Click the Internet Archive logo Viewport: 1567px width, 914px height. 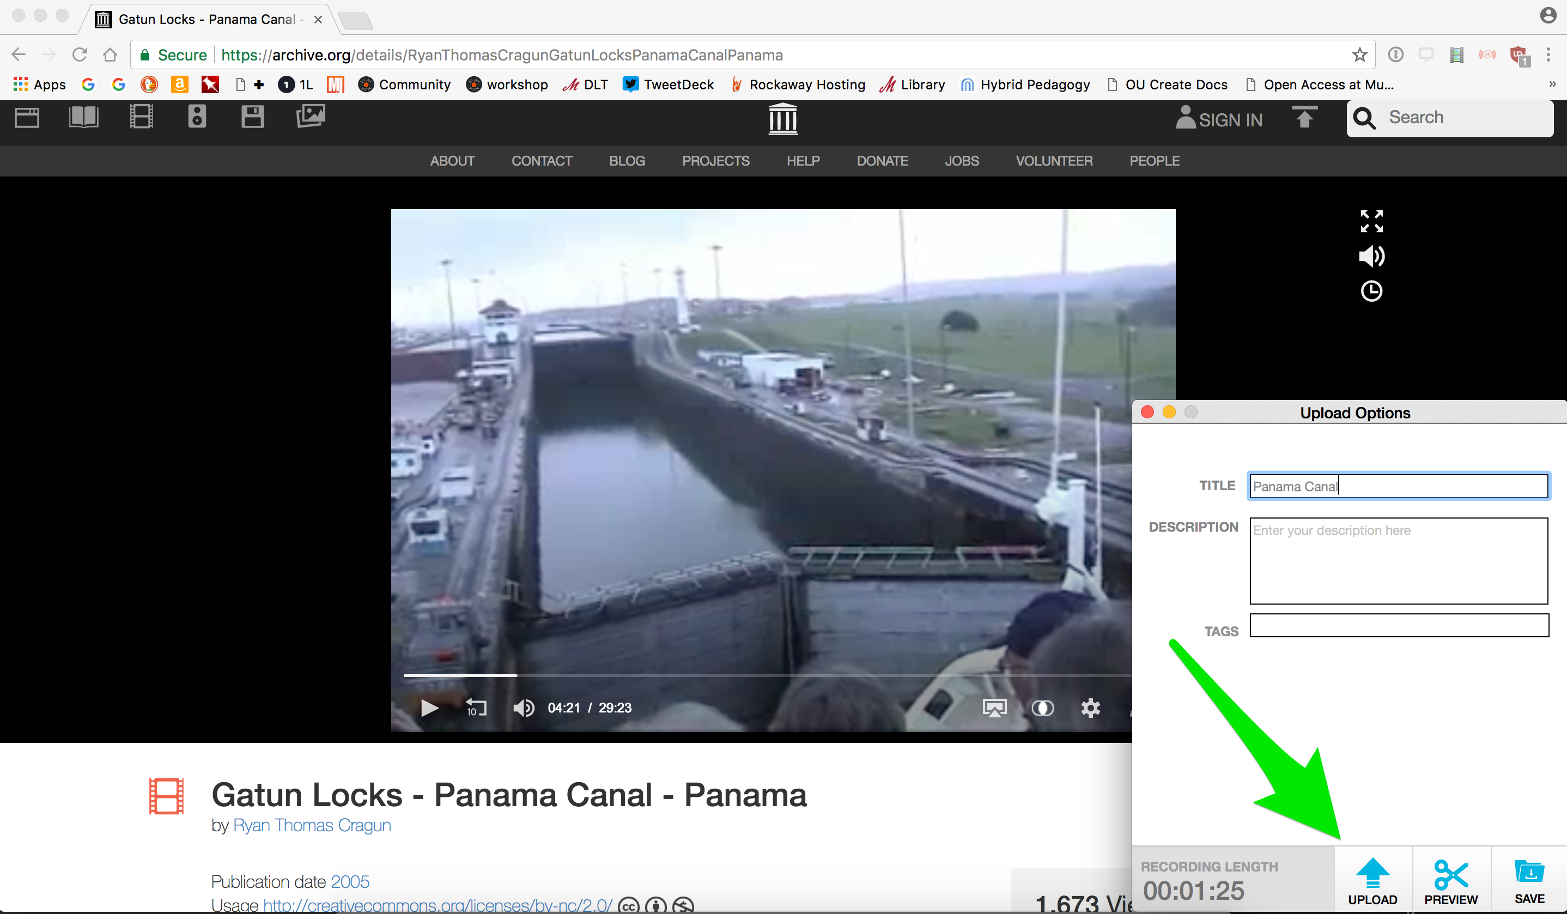click(783, 118)
